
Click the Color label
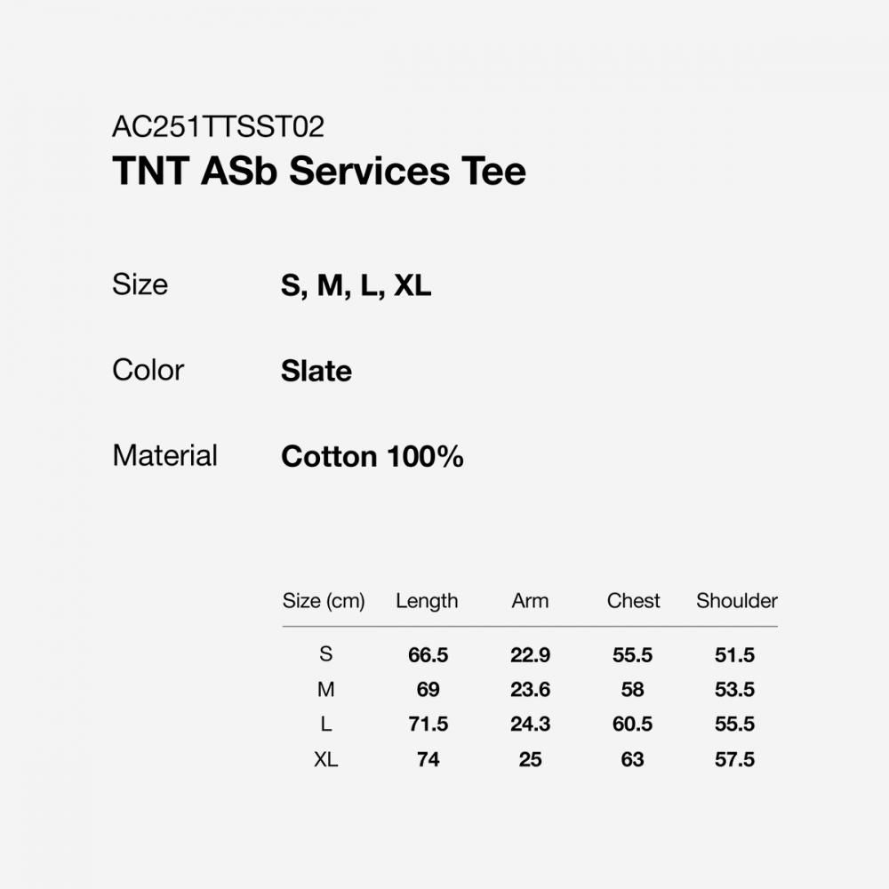pos(148,370)
